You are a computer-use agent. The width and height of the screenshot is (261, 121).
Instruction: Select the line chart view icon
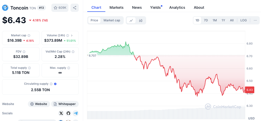tap(131, 20)
